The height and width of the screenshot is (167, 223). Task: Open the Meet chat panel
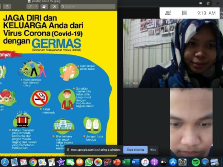185,13
